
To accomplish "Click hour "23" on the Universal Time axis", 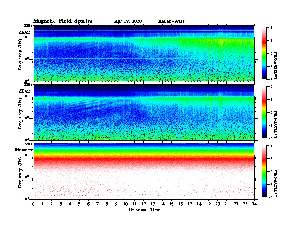I will [x=245, y=204].
